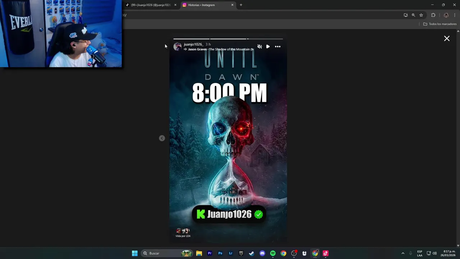Image resolution: width=460 pixels, height=259 pixels.
Task: Open the Chrome profile avatar menu
Action: pos(446,15)
